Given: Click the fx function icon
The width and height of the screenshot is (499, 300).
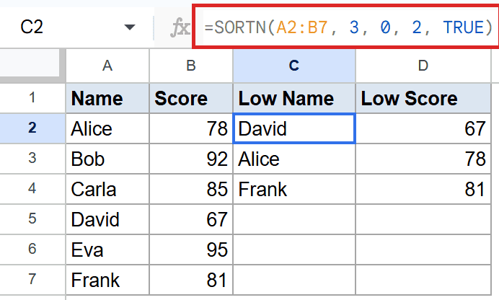Looking at the screenshot, I should pyautogui.click(x=180, y=27).
